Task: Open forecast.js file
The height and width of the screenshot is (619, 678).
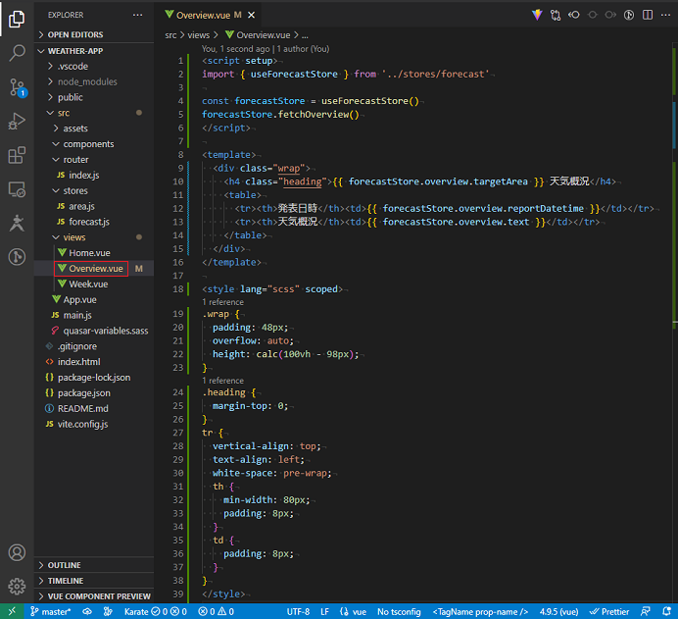Action: coord(94,222)
